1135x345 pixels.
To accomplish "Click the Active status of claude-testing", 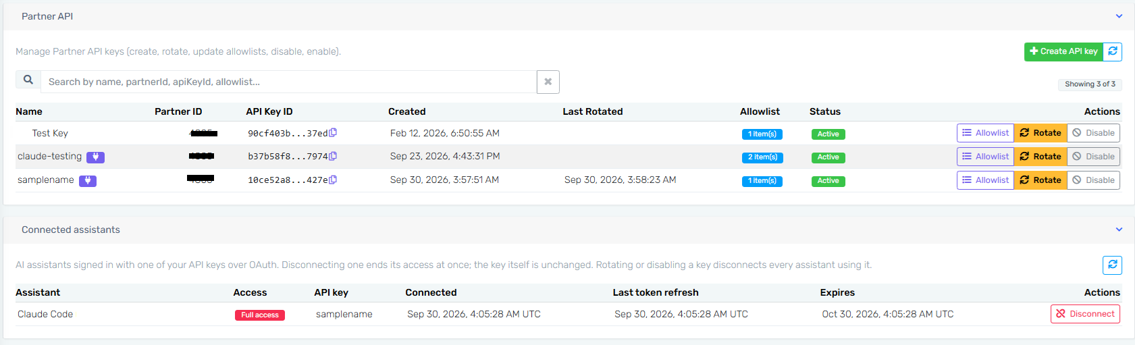I will 828,157.
